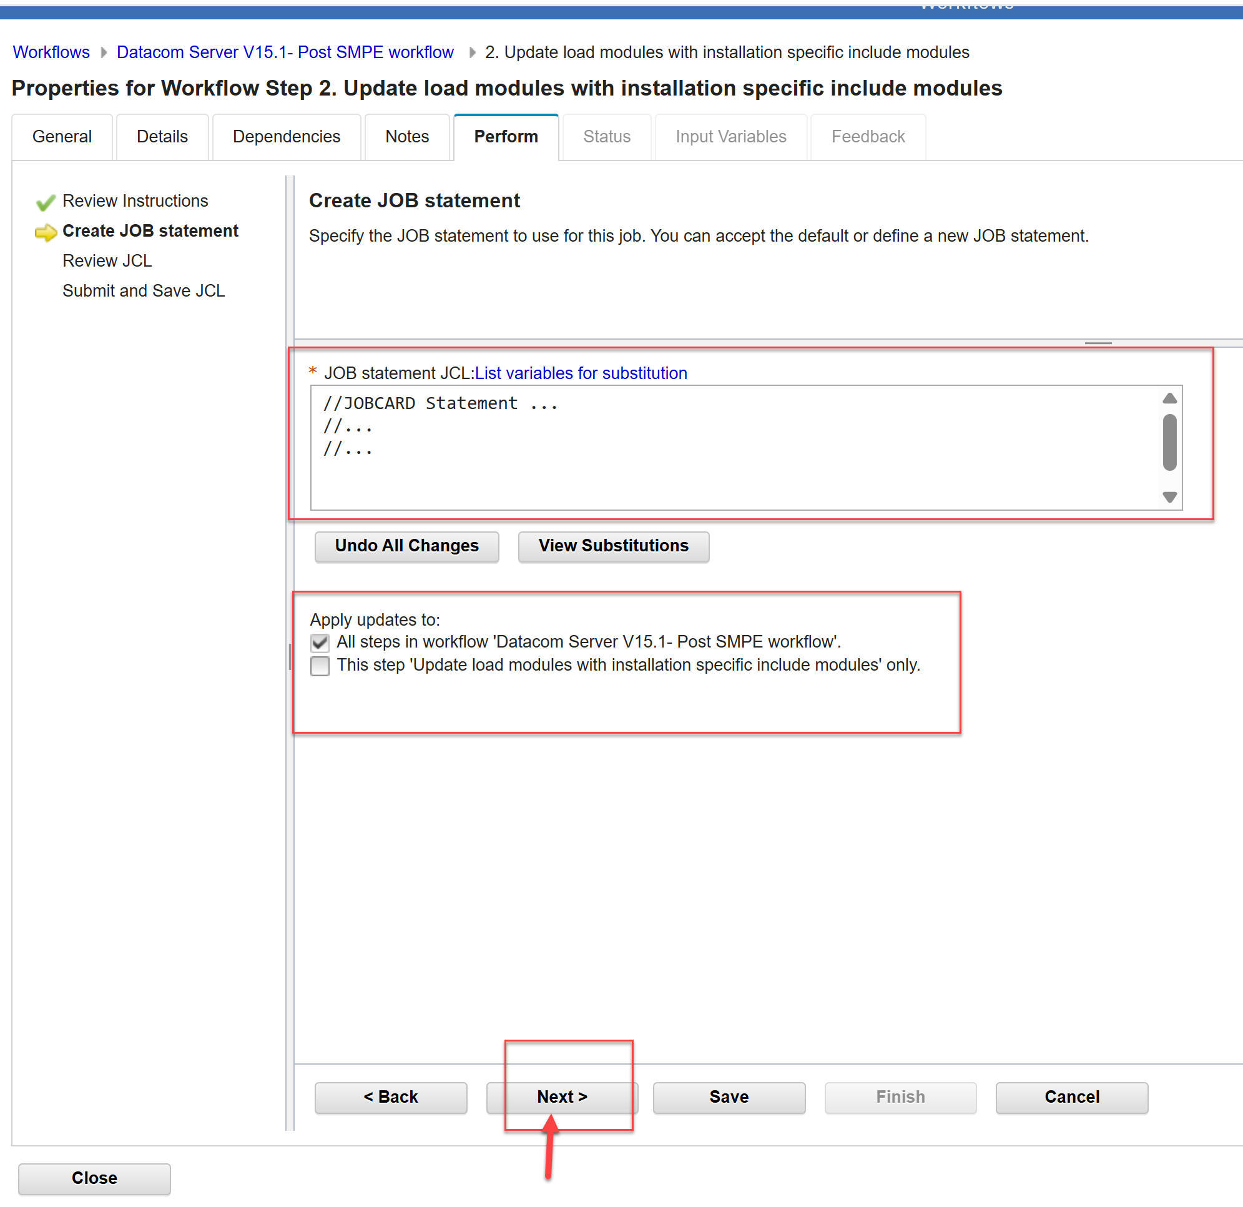Click the green checkmark beside Review Instructions
This screenshot has width=1243, height=1207.
[45, 202]
